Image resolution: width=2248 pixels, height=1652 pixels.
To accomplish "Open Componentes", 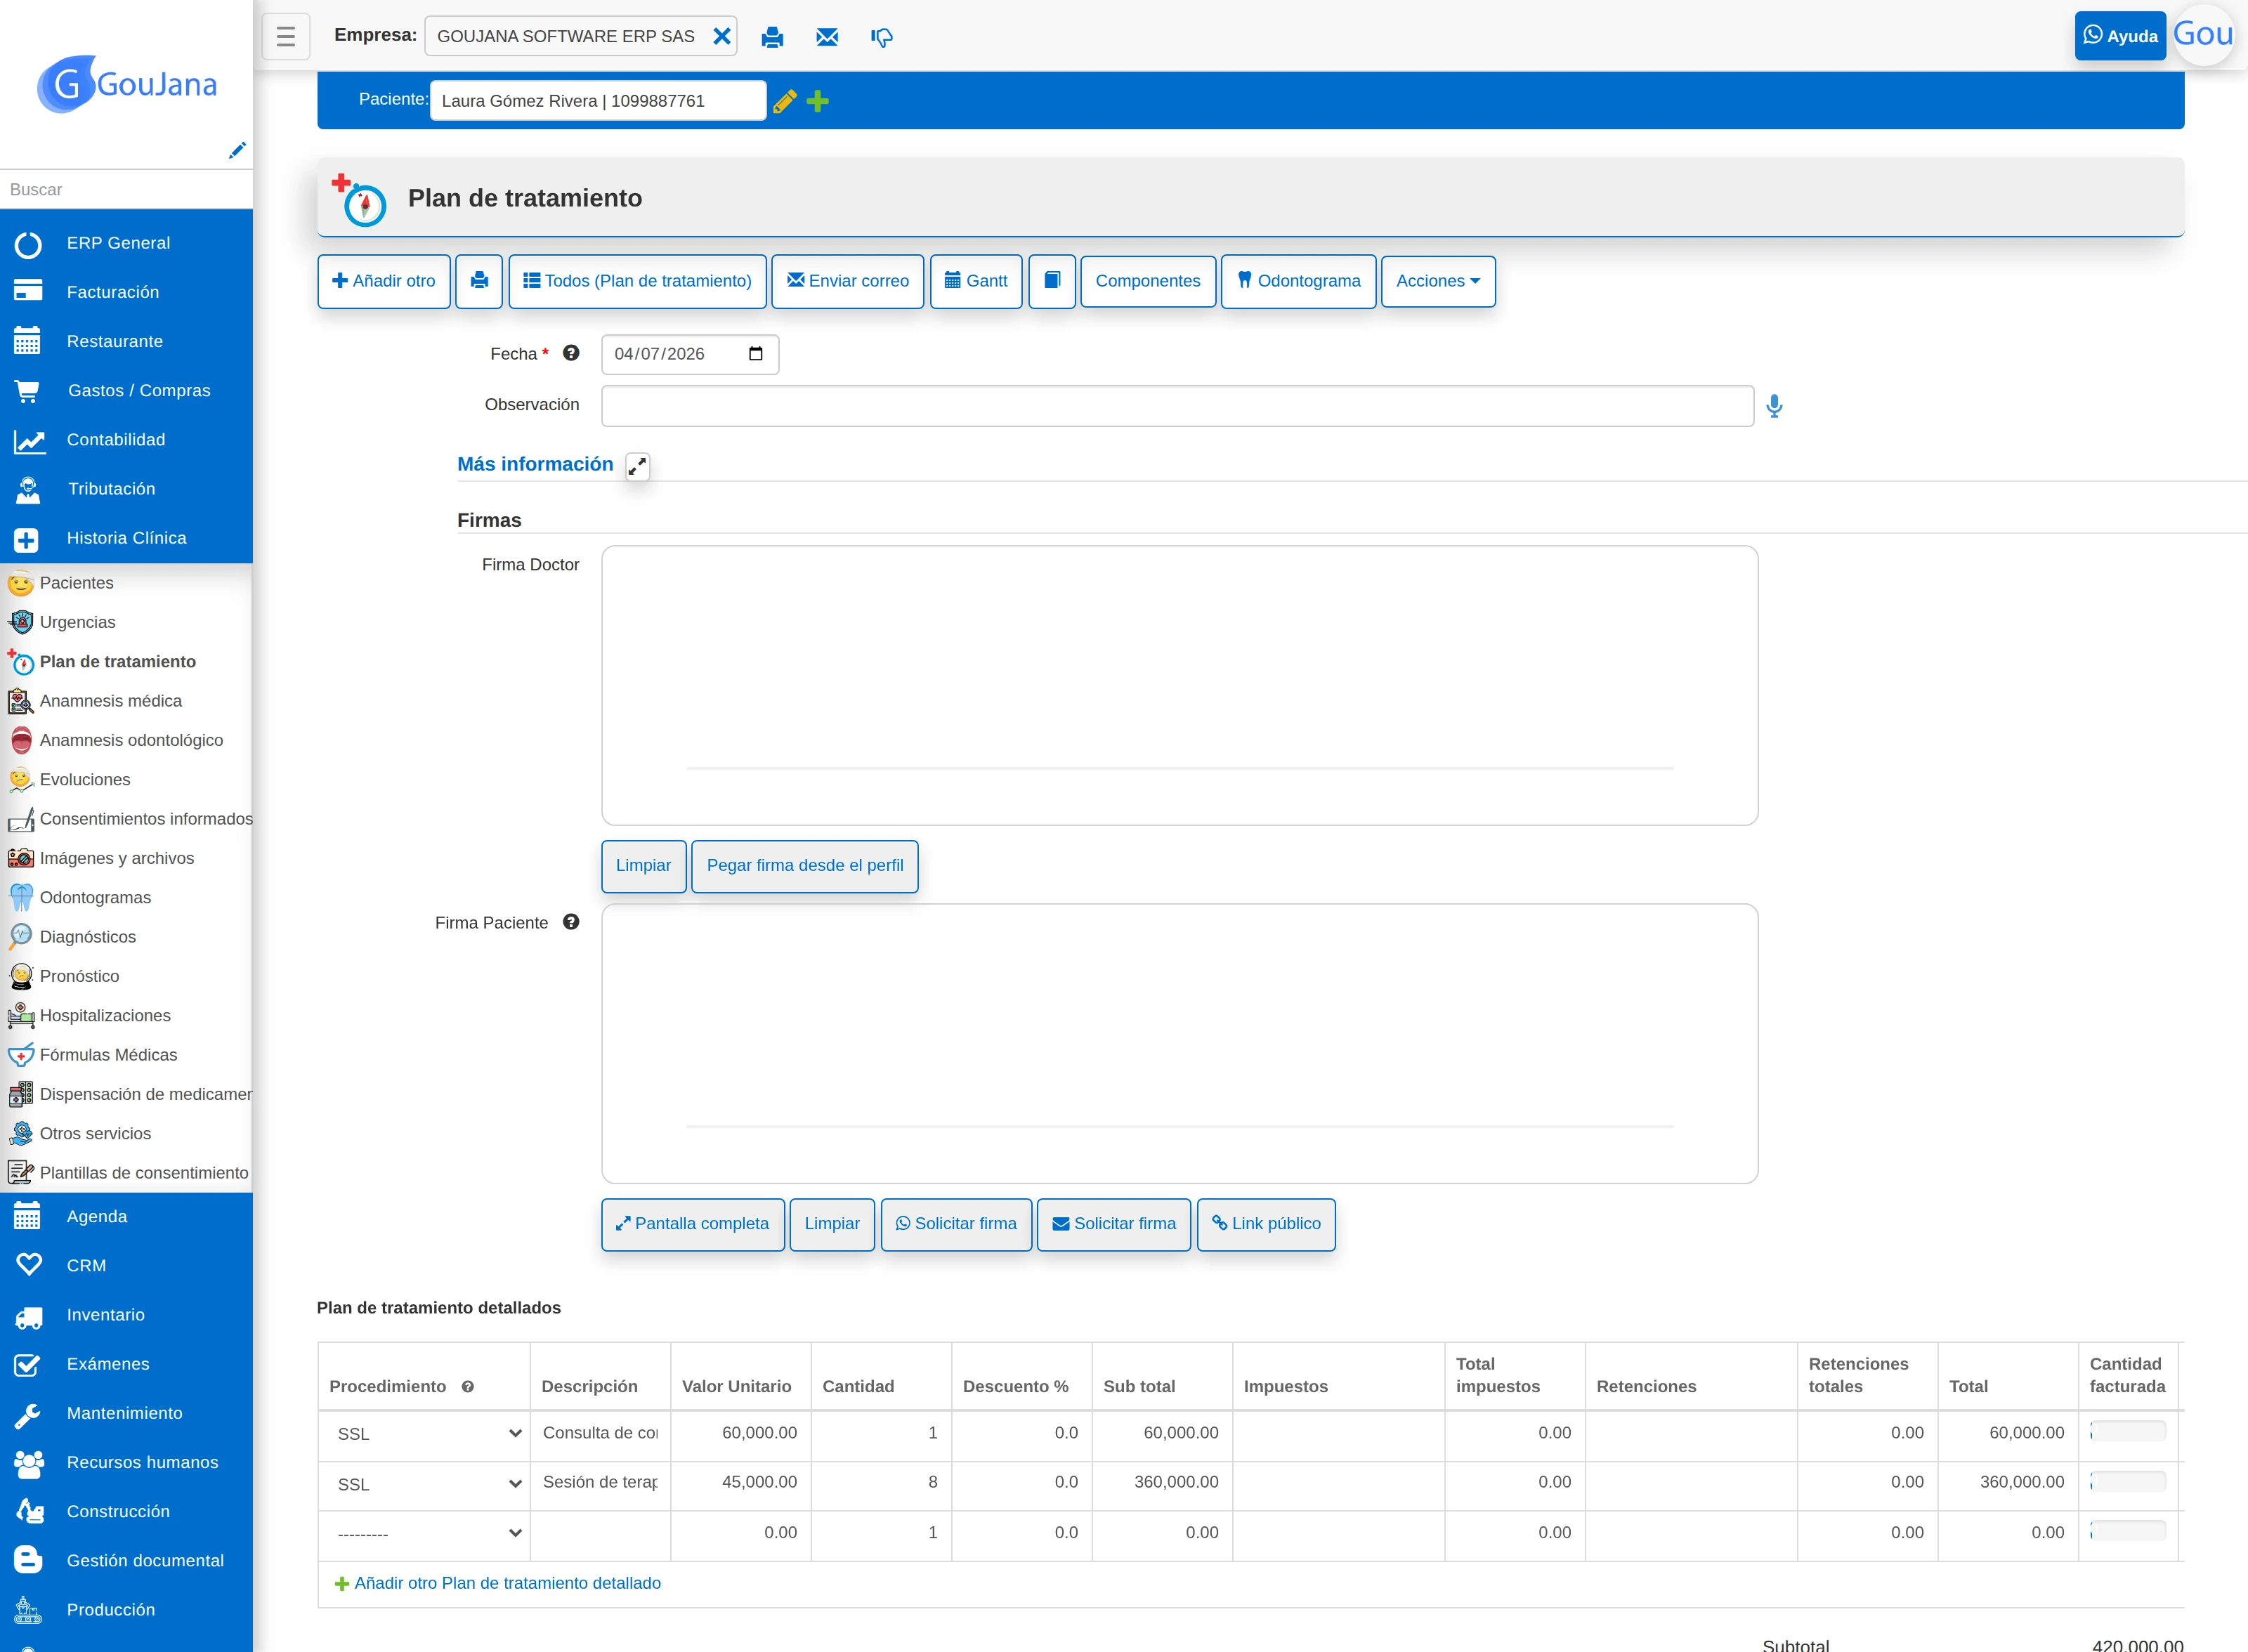I will [x=1148, y=281].
